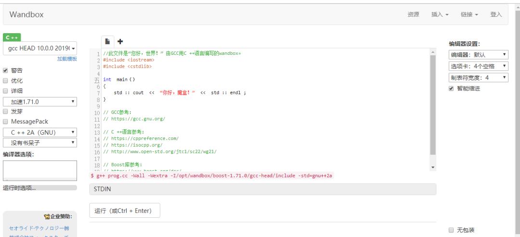Click the 编辑器设置 settings heading

coord(464,44)
